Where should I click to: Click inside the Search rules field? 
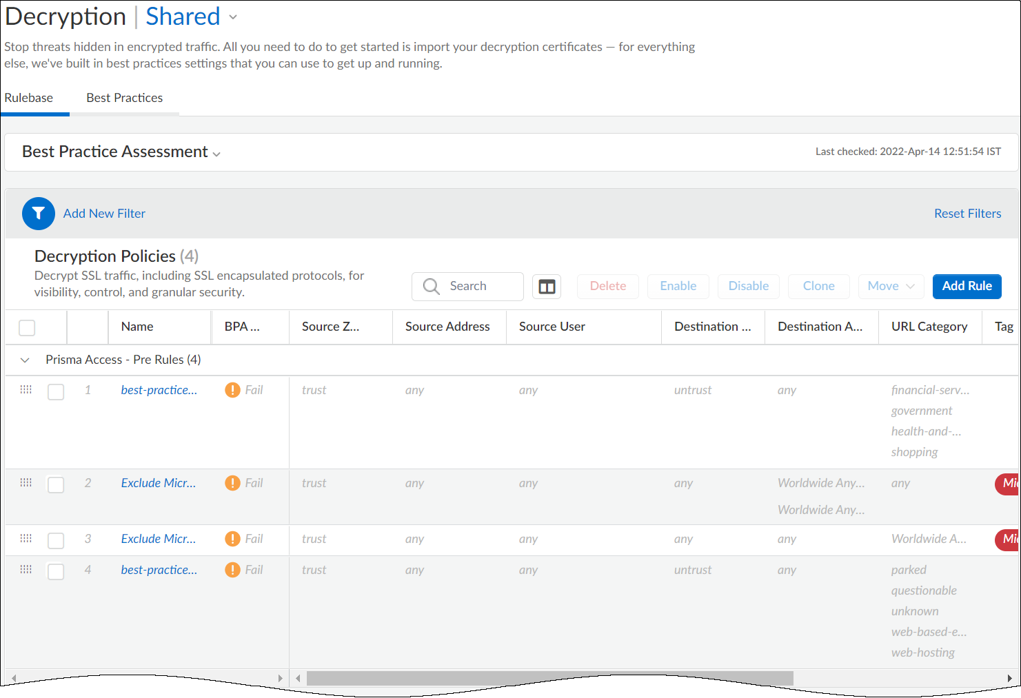pyautogui.click(x=467, y=287)
